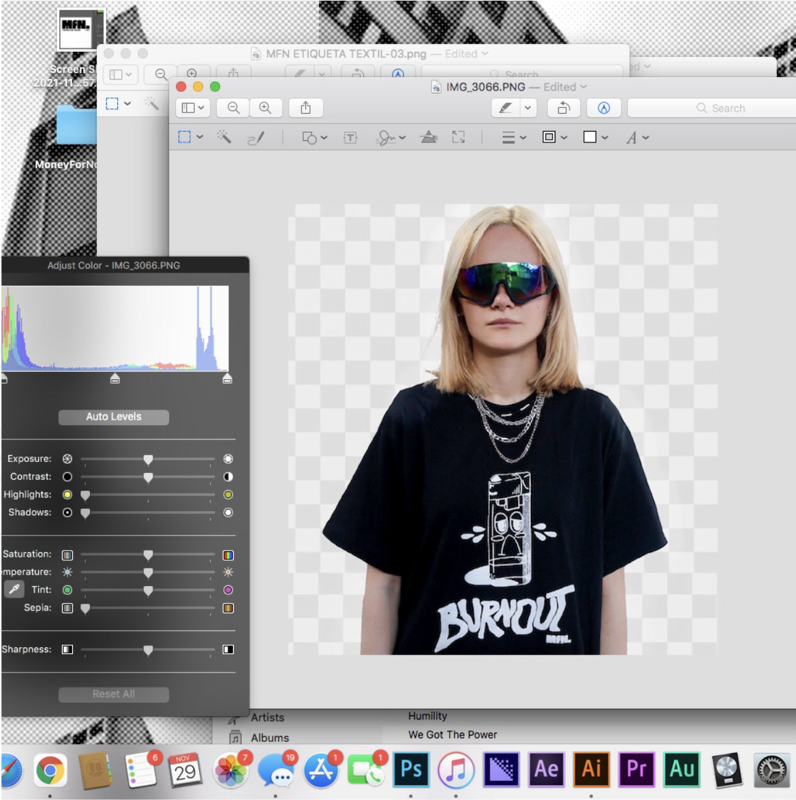Click the Share icon in the toolbar
Image resolution: width=796 pixels, height=800 pixels.
pyautogui.click(x=305, y=108)
